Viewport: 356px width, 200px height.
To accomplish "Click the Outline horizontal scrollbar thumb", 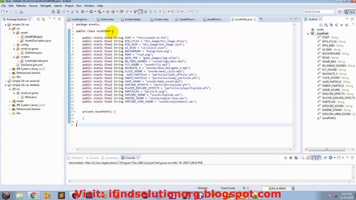I will [x=327, y=149].
